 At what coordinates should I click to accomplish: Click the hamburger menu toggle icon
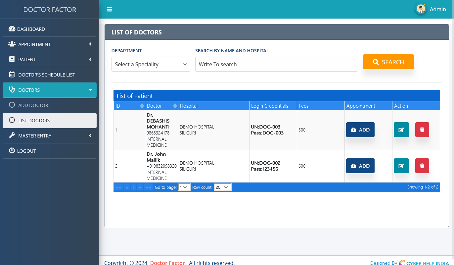click(110, 9)
